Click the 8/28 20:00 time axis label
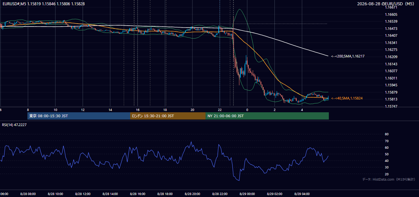 pyautogui.click(x=192, y=194)
